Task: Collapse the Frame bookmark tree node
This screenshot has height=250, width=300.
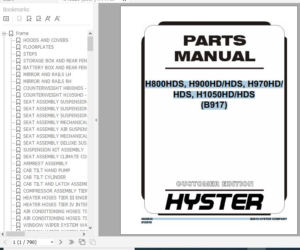Action: [x=4, y=34]
